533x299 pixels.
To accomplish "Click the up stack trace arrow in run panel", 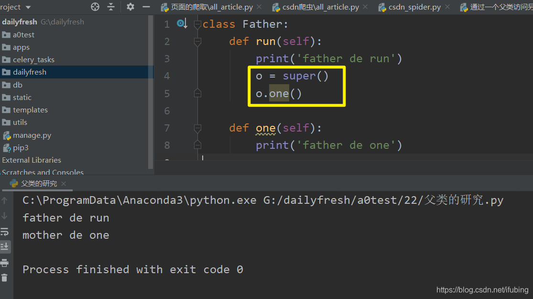I will click(x=5, y=200).
